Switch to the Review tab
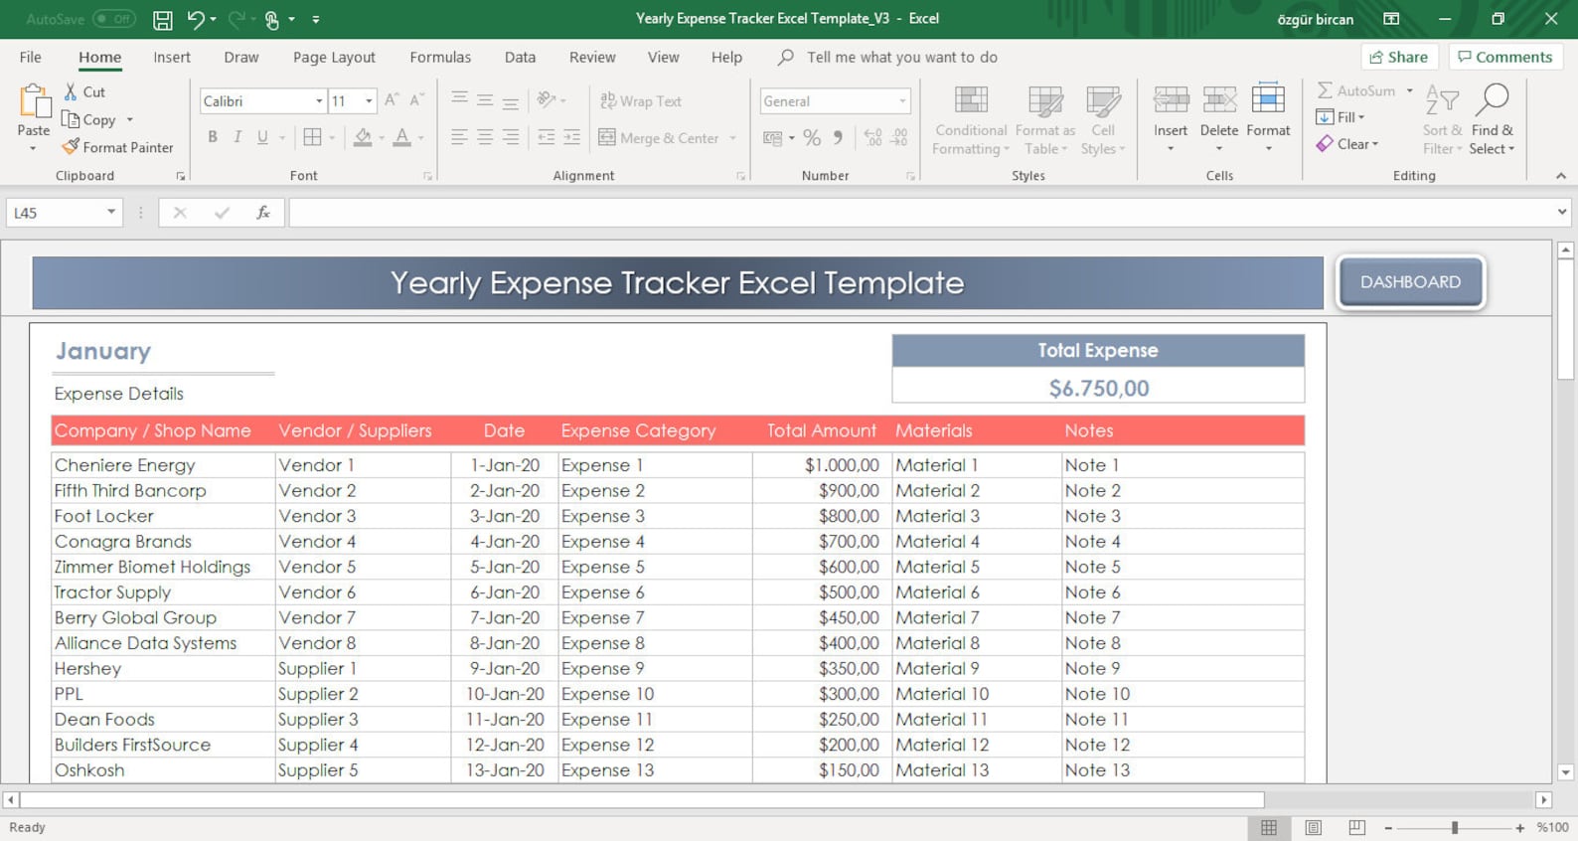 pyautogui.click(x=592, y=57)
